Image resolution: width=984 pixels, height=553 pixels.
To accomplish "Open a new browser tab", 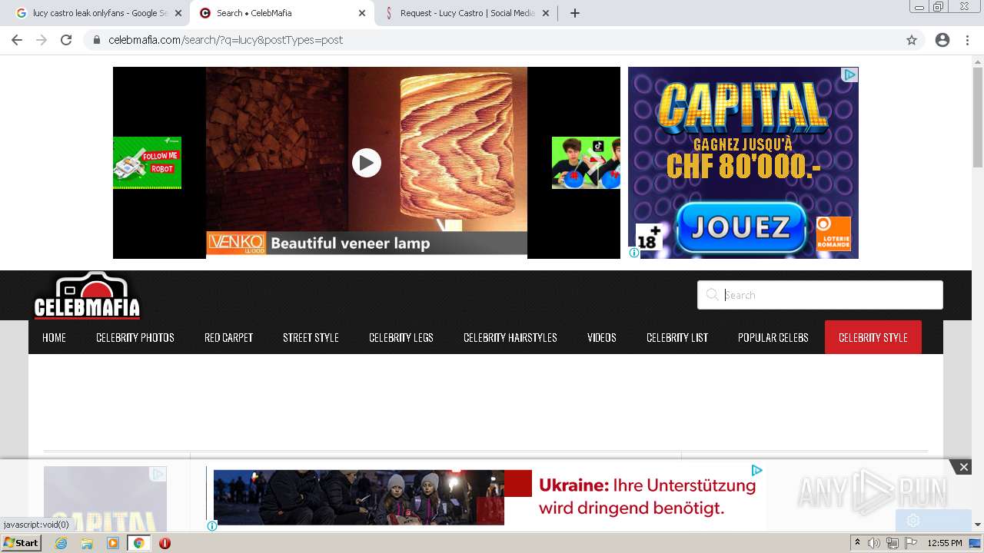I will click(575, 13).
